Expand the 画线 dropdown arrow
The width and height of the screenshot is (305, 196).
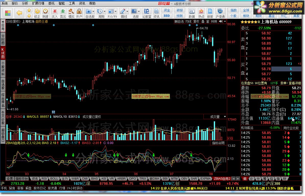pyautogui.click(x=127, y=11)
